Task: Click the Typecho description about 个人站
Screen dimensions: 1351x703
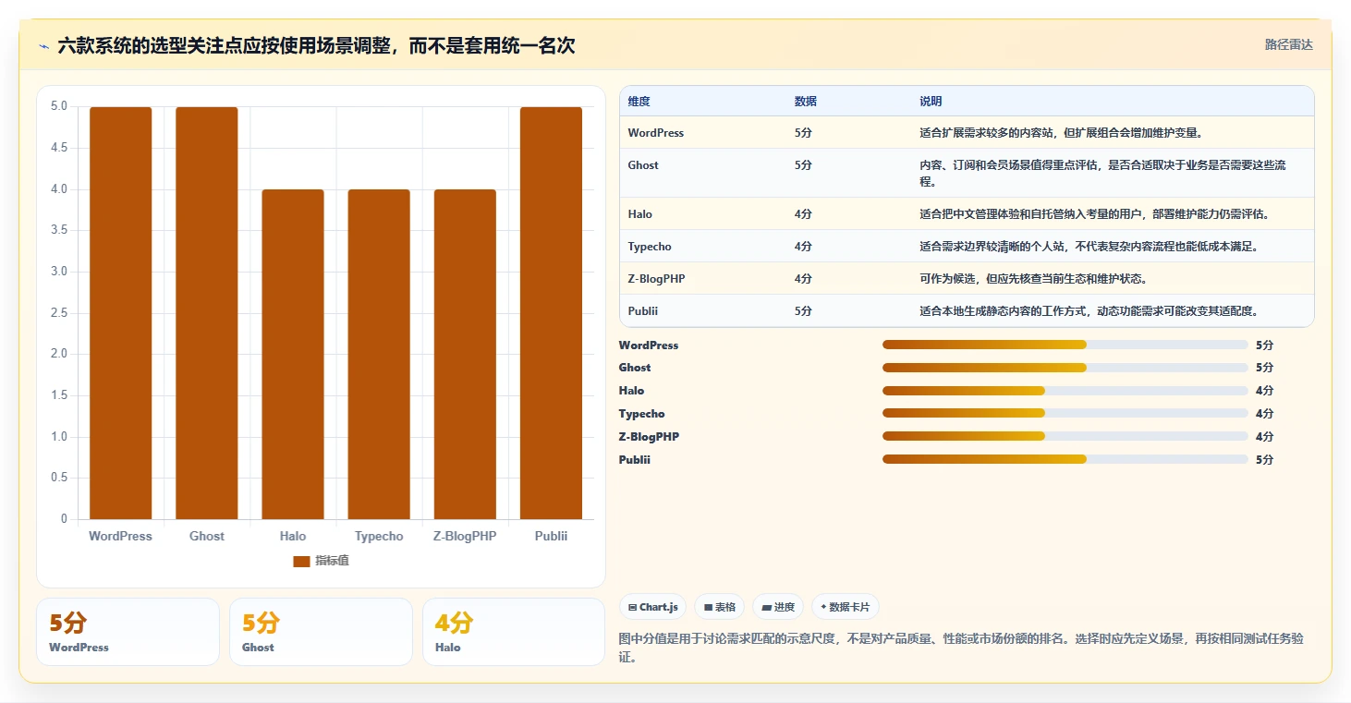Action: coord(1089,247)
